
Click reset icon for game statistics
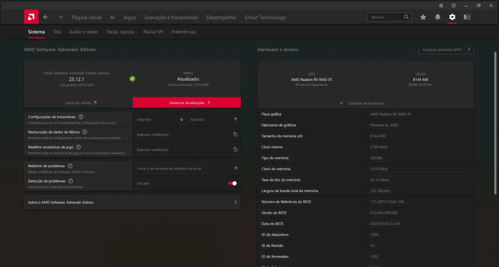coord(235,150)
